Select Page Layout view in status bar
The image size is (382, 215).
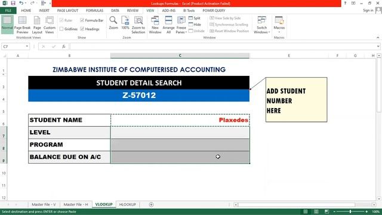(x=316, y=211)
